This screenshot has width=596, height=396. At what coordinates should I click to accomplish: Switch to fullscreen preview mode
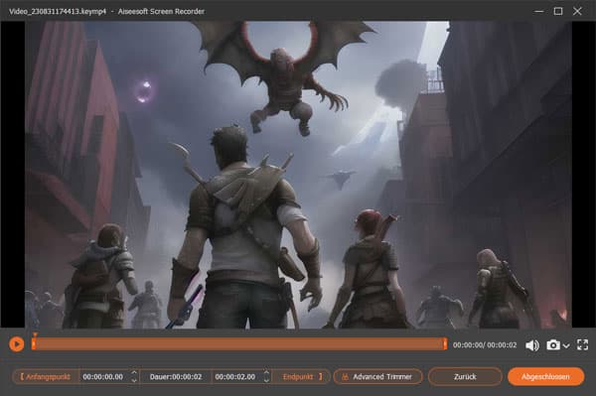coord(582,344)
